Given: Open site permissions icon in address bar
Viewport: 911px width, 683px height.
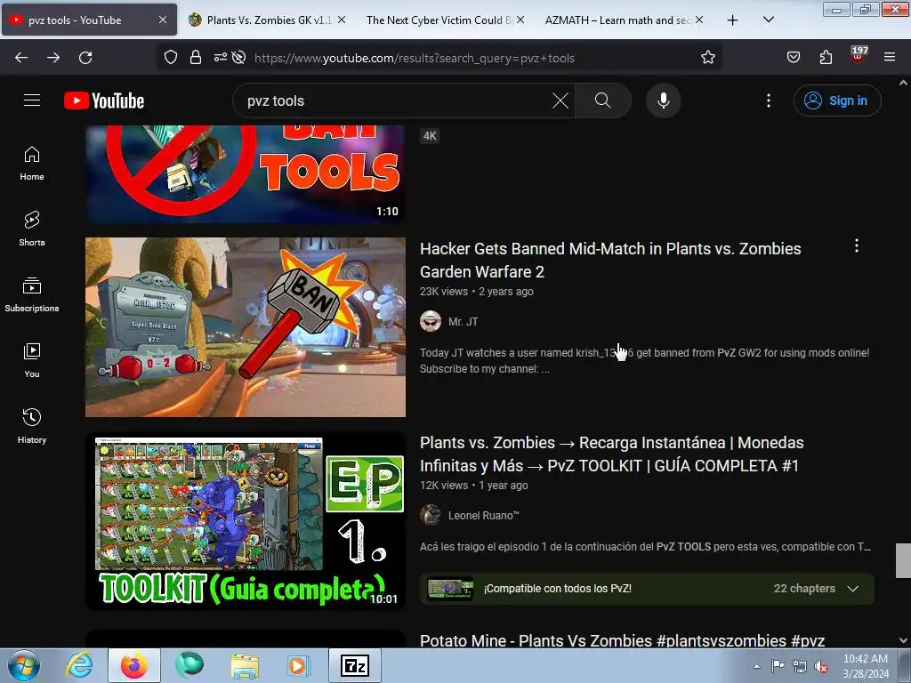Looking at the screenshot, I should (x=221, y=58).
